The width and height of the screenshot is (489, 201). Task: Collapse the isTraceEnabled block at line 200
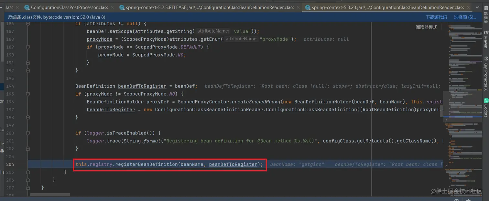coord(28,133)
